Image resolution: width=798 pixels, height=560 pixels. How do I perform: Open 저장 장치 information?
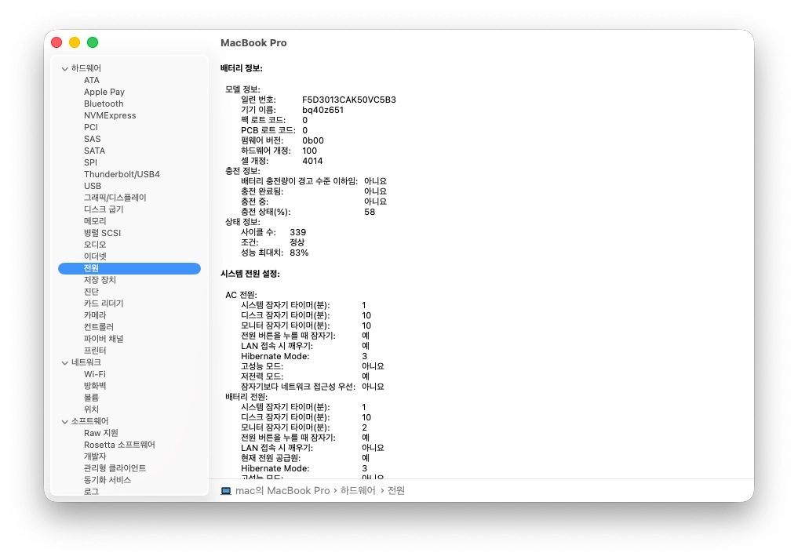click(x=100, y=280)
